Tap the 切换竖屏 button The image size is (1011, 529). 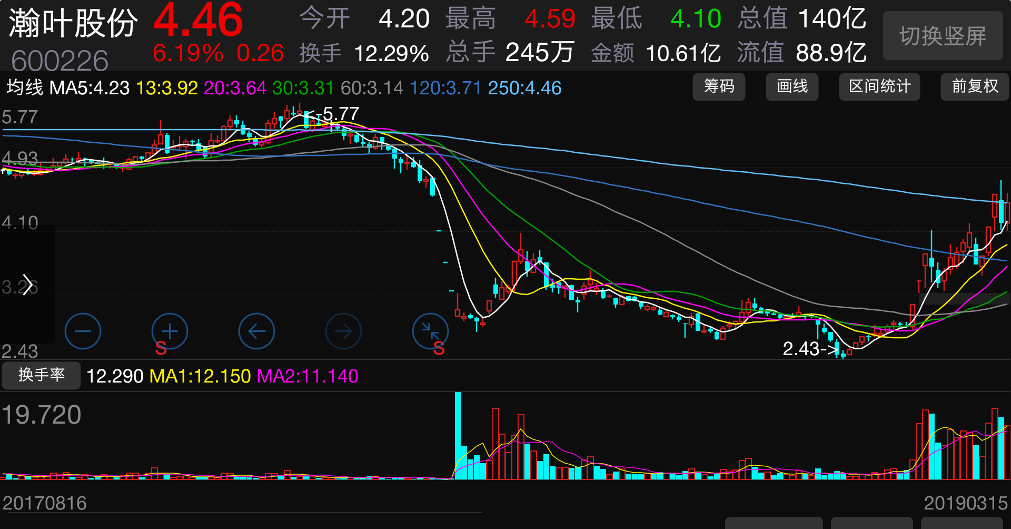tap(943, 36)
